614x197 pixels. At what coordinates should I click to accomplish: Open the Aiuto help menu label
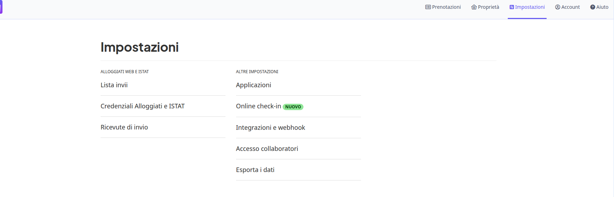pos(602,7)
